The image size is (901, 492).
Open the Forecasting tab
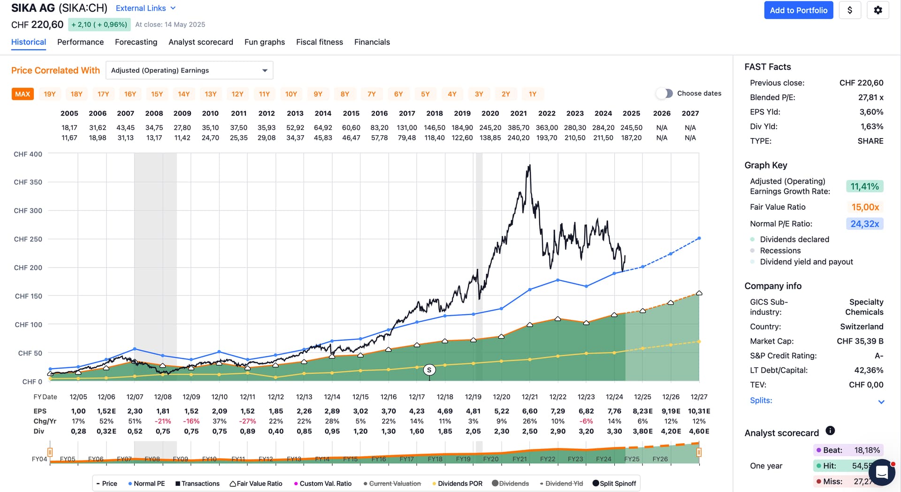(x=136, y=42)
